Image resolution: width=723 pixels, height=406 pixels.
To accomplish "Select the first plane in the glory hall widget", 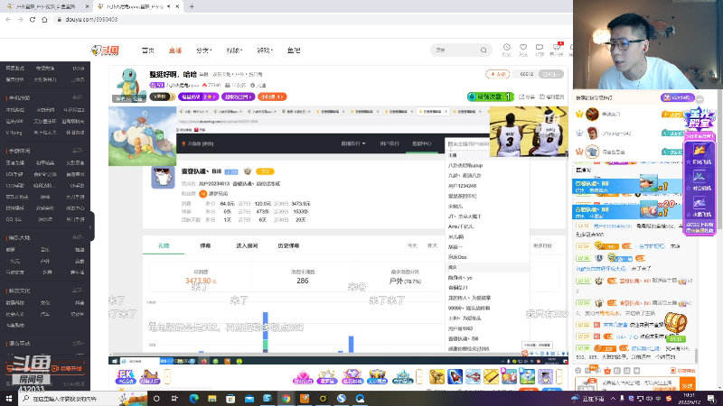I will click(x=699, y=153).
